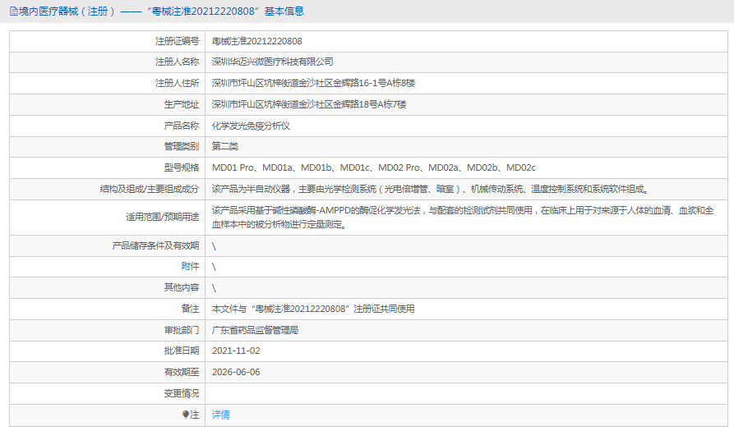Click the 注册人名称 label
This screenshot has height=431, width=734.
point(177,62)
